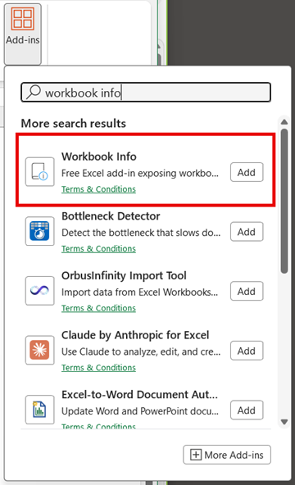The image size is (295, 485).
Task: Add the OrbusInfinity Import Tool
Action: coord(247,291)
